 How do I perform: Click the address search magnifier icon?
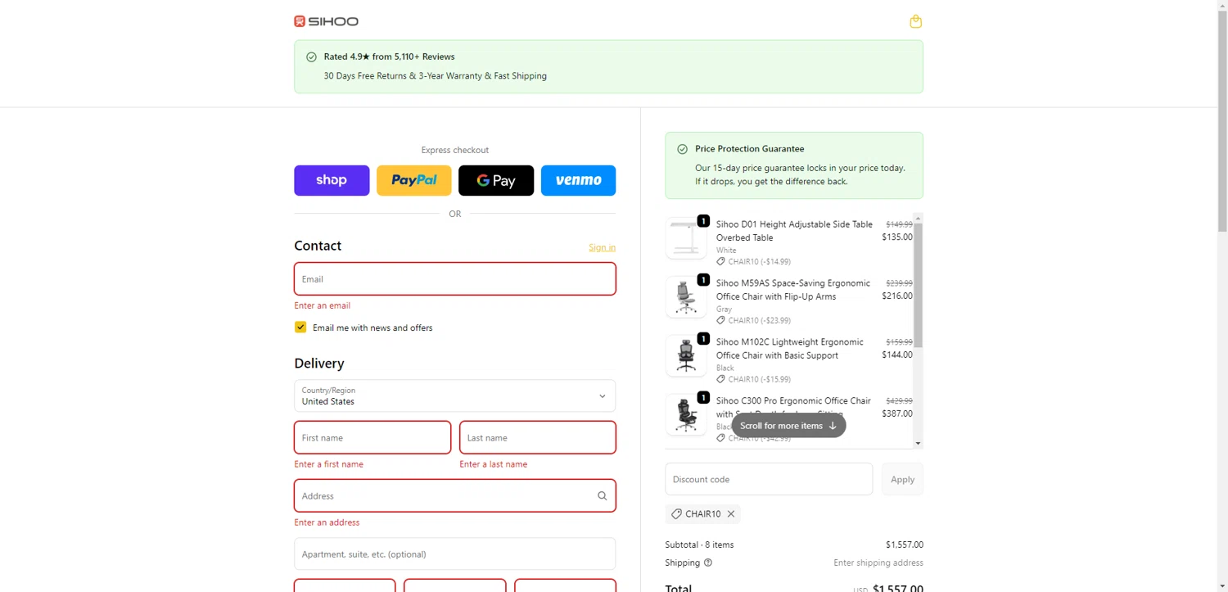602,495
